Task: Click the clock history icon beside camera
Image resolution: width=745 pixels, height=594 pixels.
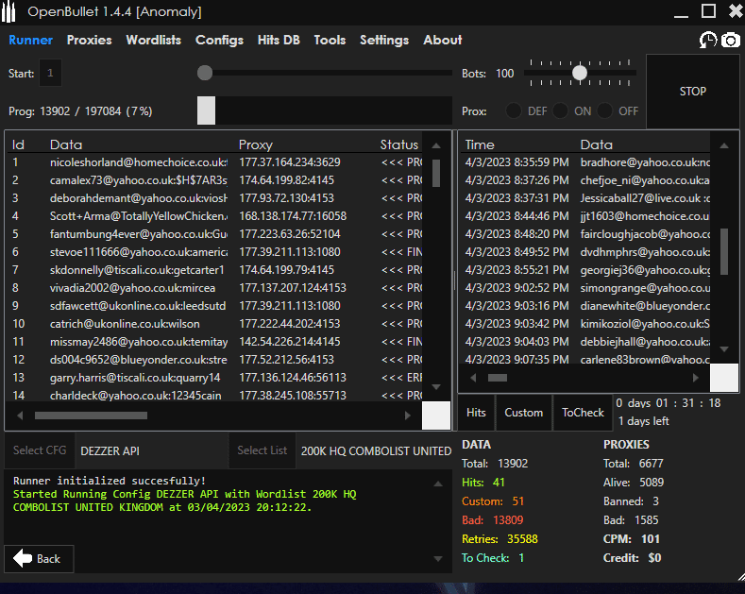Action: coord(708,40)
